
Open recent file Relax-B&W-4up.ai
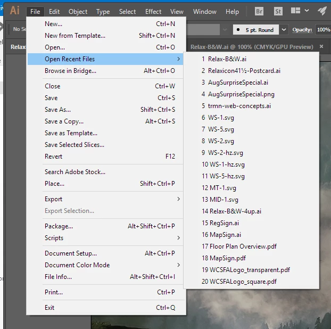click(x=251, y=211)
